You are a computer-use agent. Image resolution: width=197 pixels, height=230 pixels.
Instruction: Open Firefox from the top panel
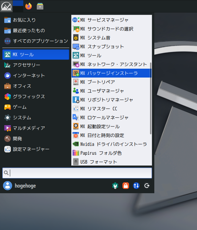click(x=29, y=6)
